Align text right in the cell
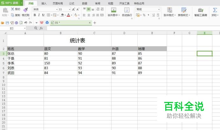The width and height of the screenshot is (220, 130). tap(93, 15)
